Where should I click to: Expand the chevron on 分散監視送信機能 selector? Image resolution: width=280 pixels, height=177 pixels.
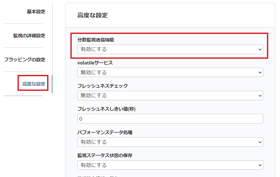(260, 49)
